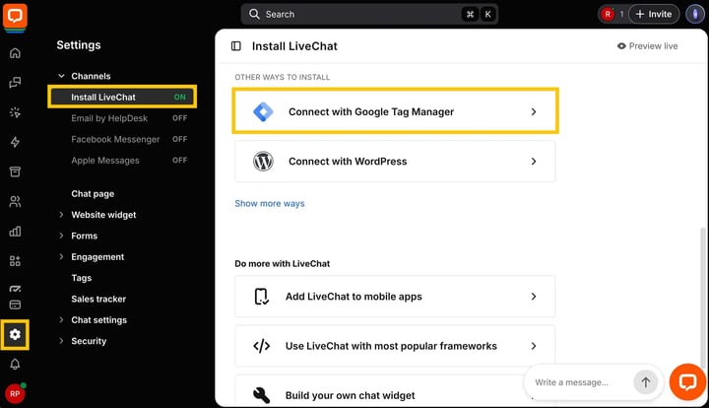Click the RP profile avatar
The height and width of the screenshot is (408, 709).
coord(15,393)
